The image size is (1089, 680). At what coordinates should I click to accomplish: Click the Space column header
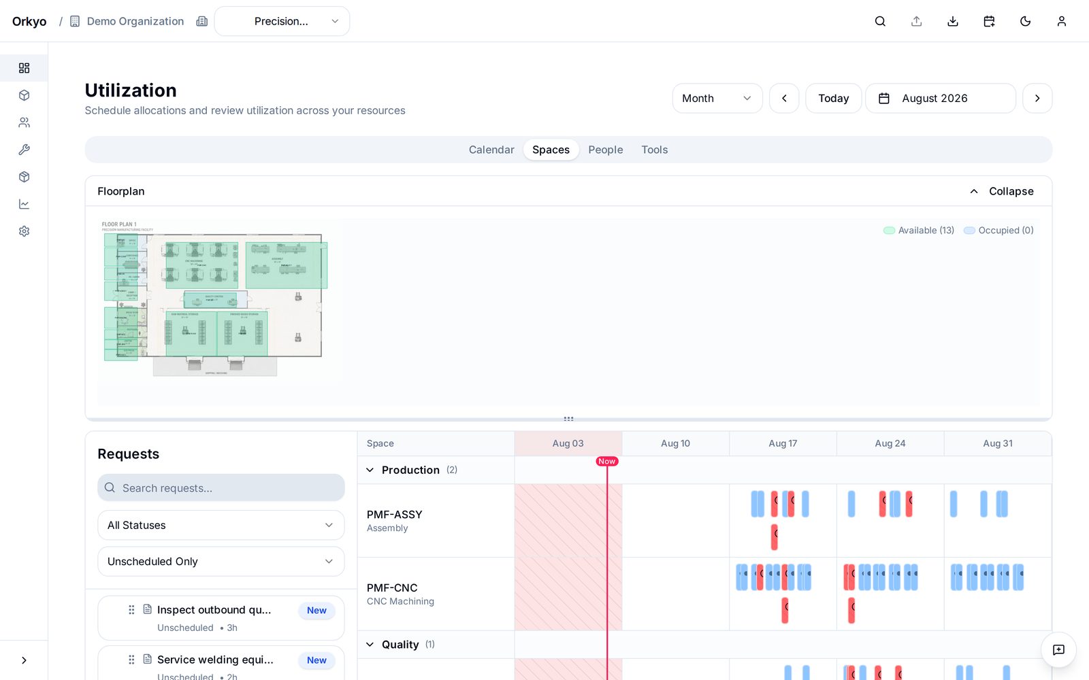click(436, 443)
